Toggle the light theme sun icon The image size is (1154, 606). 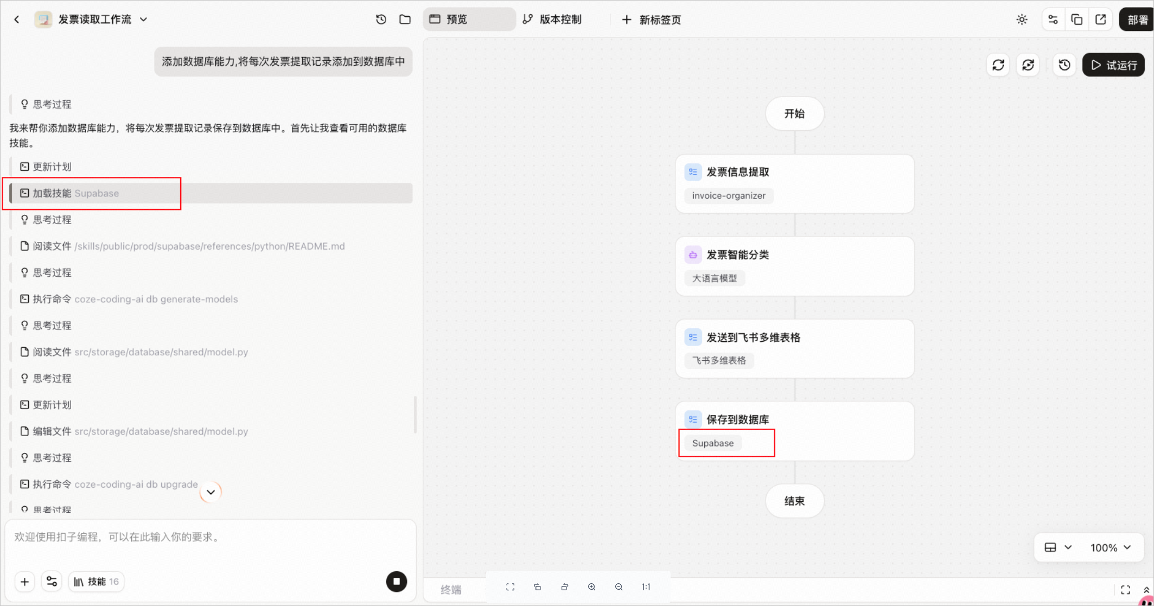1022,20
